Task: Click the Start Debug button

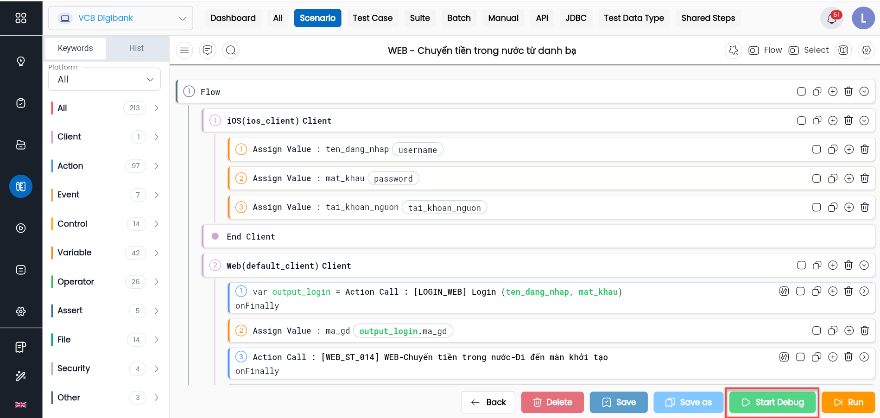Action: (772, 402)
